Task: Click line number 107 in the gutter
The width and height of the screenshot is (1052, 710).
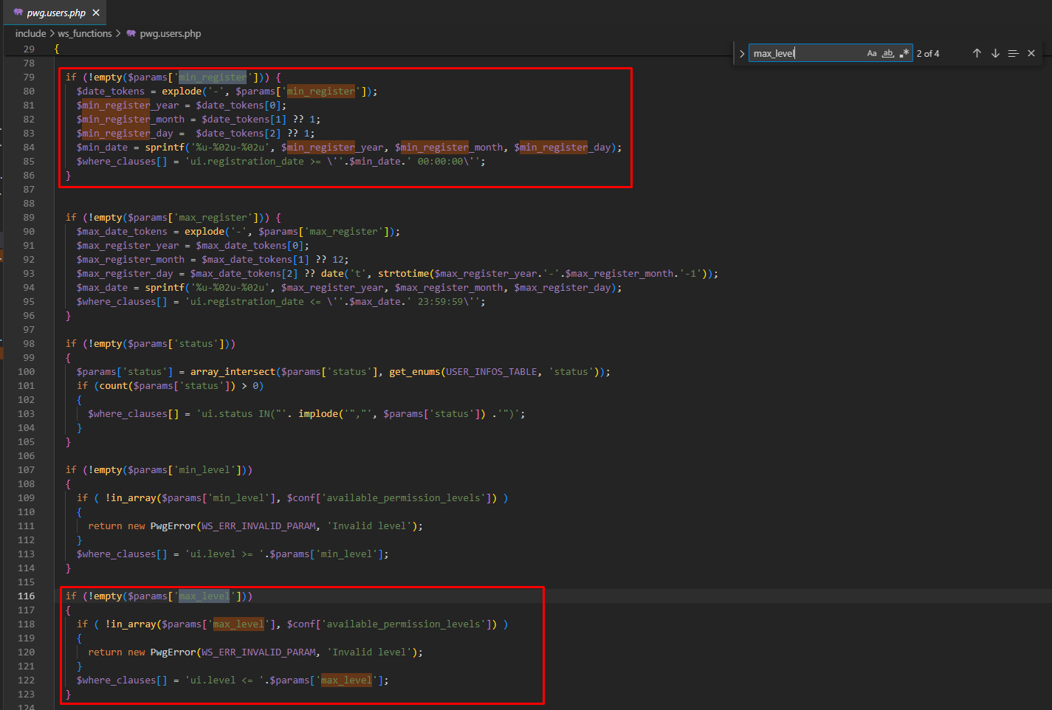Action: pyautogui.click(x=27, y=469)
